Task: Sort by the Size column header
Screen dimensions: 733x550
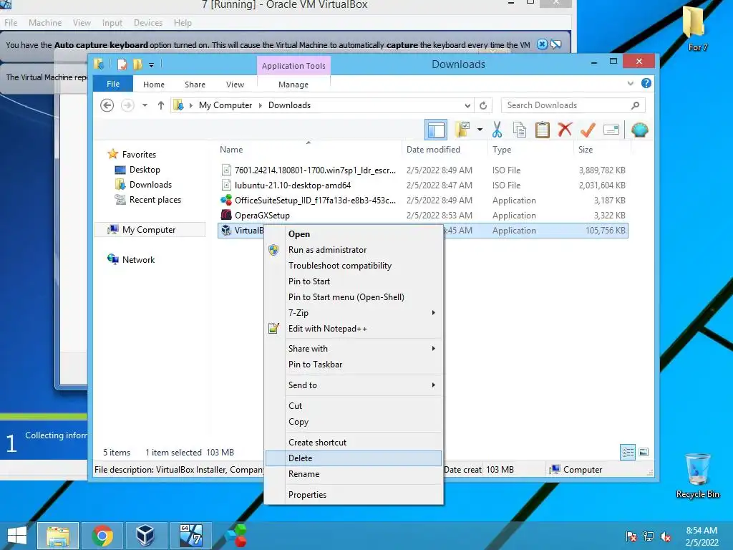Action: coord(602,149)
